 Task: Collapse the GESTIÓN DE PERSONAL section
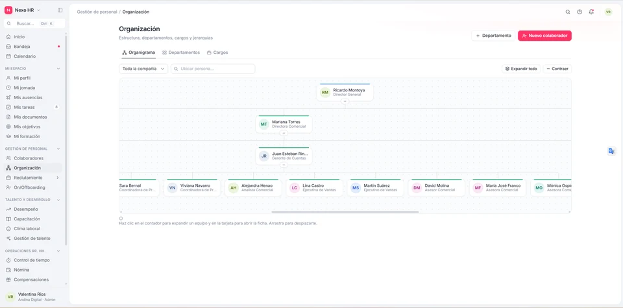point(58,149)
